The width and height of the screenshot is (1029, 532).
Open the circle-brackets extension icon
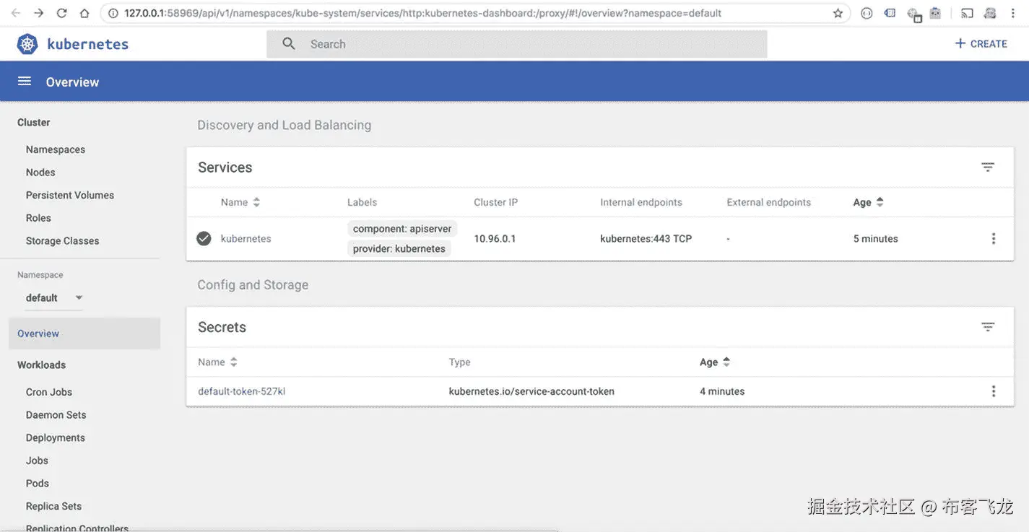(x=867, y=13)
